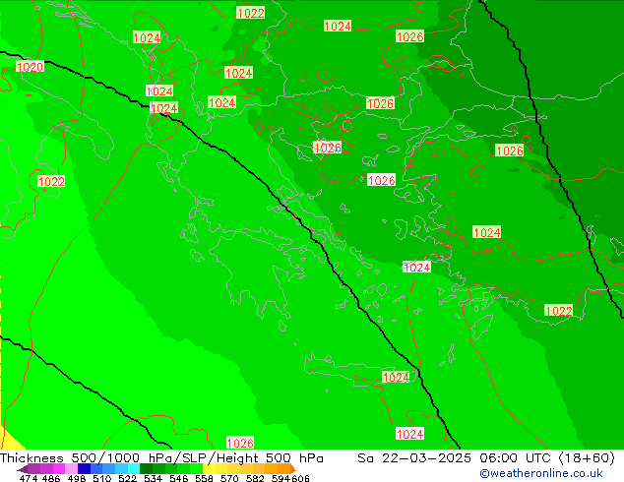Click the 522 legend value

127,478
